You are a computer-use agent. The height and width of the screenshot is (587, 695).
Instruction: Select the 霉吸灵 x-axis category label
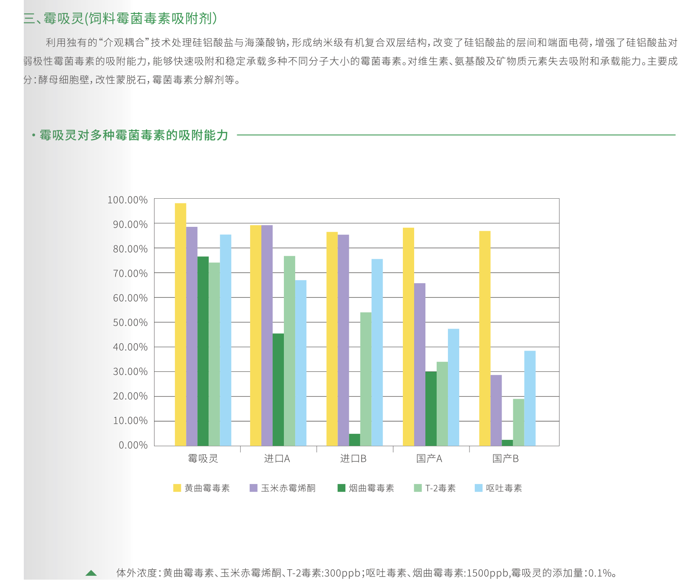point(203,458)
